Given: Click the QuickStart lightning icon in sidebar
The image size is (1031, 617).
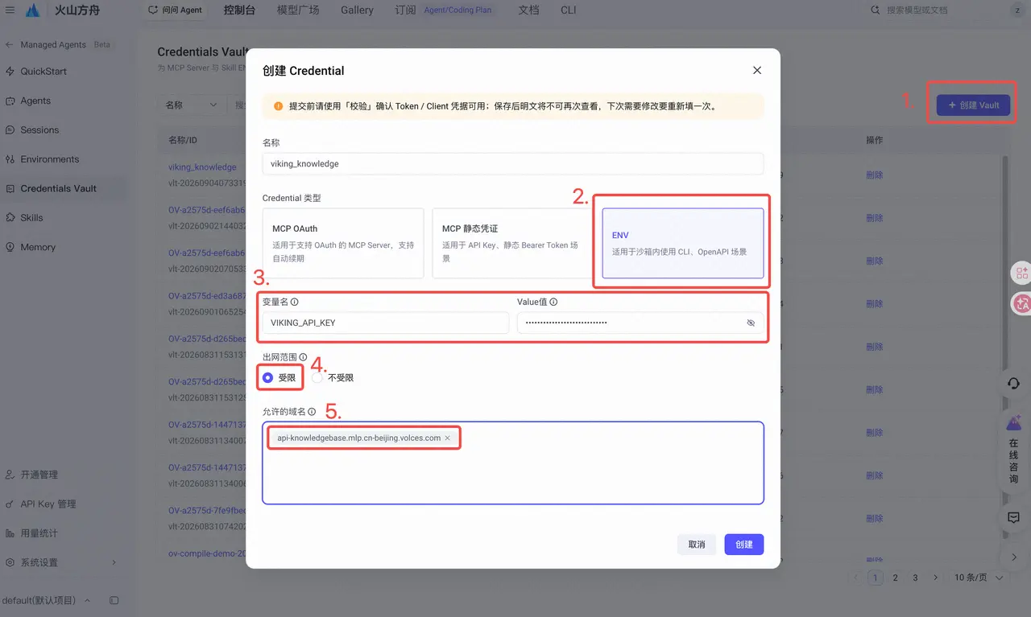Looking at the screenshot, I should coord(10,72).
